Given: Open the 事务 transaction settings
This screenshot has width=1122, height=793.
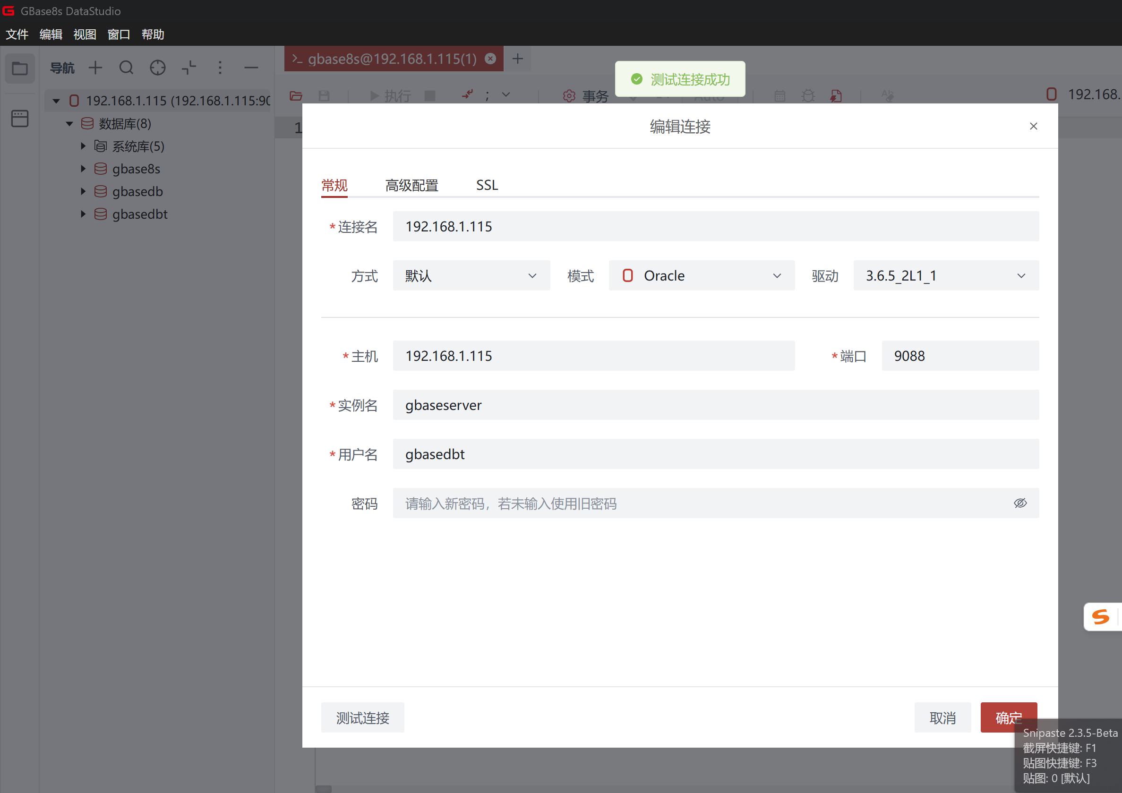Looking at the screenshot, I should 585,96.
